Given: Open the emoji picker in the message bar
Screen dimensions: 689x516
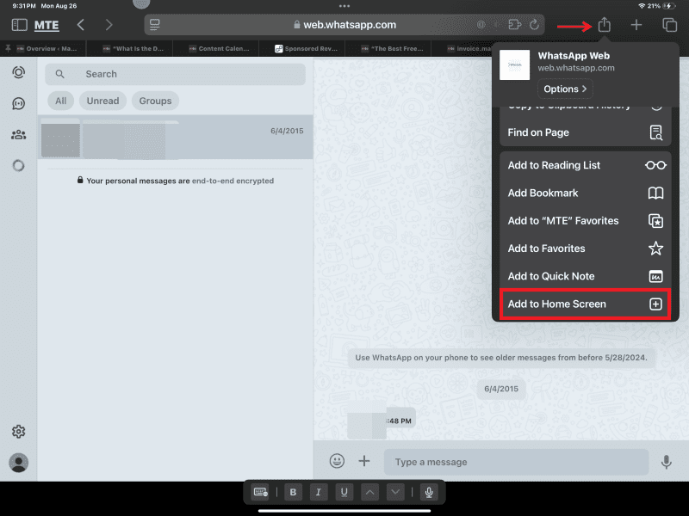Looking at the screenshot, I should pos(336,461).
